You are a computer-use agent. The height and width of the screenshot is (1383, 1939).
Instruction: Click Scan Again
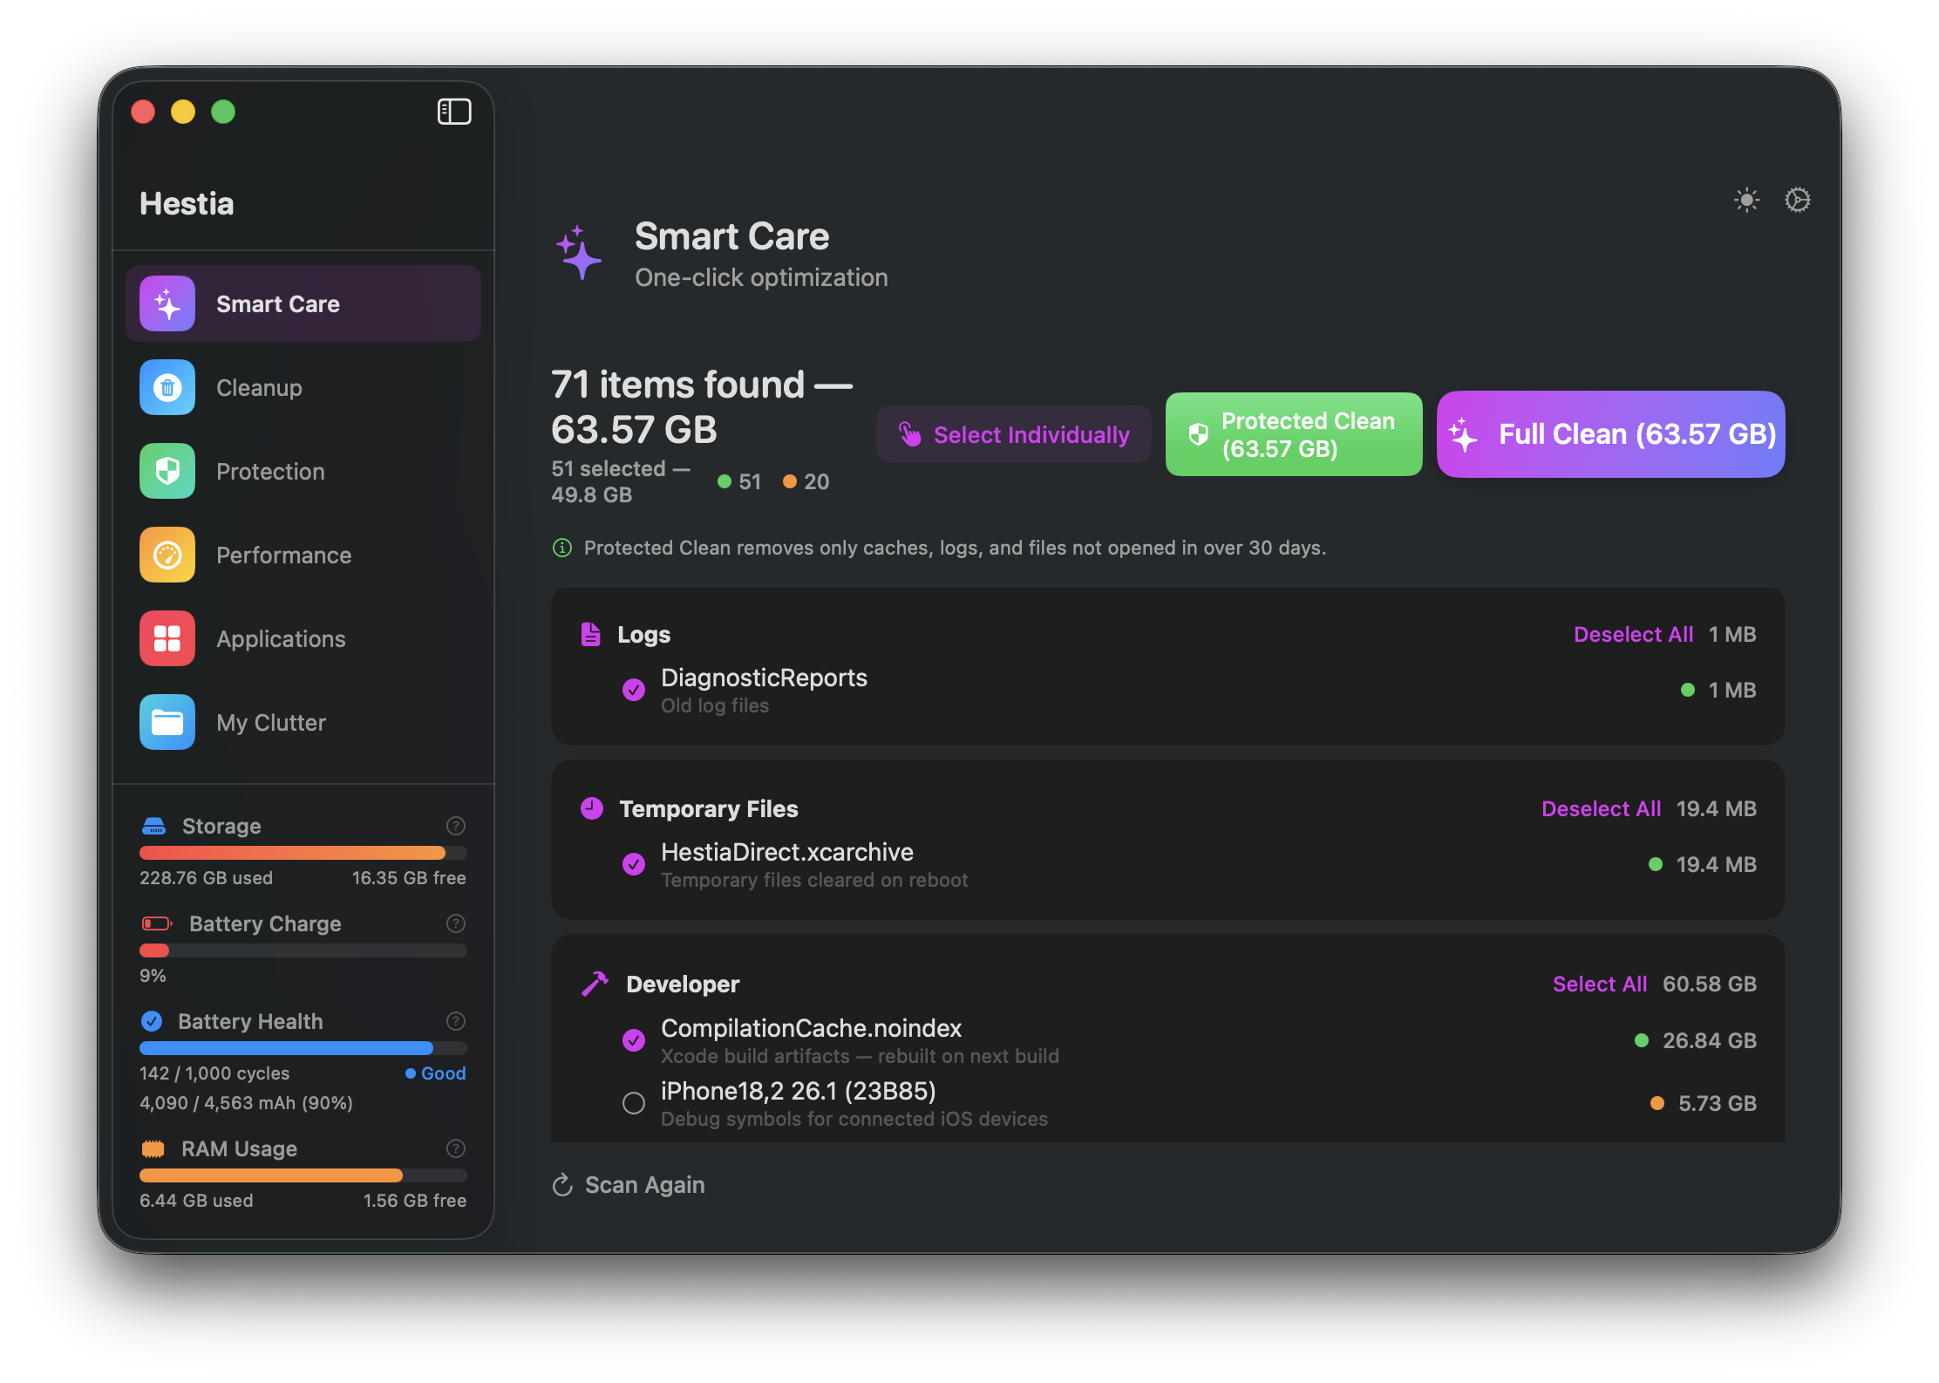coord(629,1185)
